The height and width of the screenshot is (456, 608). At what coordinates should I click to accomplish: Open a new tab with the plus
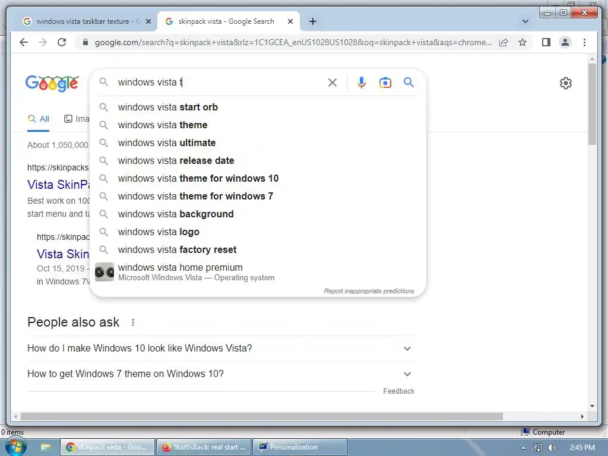click(313, 21)
